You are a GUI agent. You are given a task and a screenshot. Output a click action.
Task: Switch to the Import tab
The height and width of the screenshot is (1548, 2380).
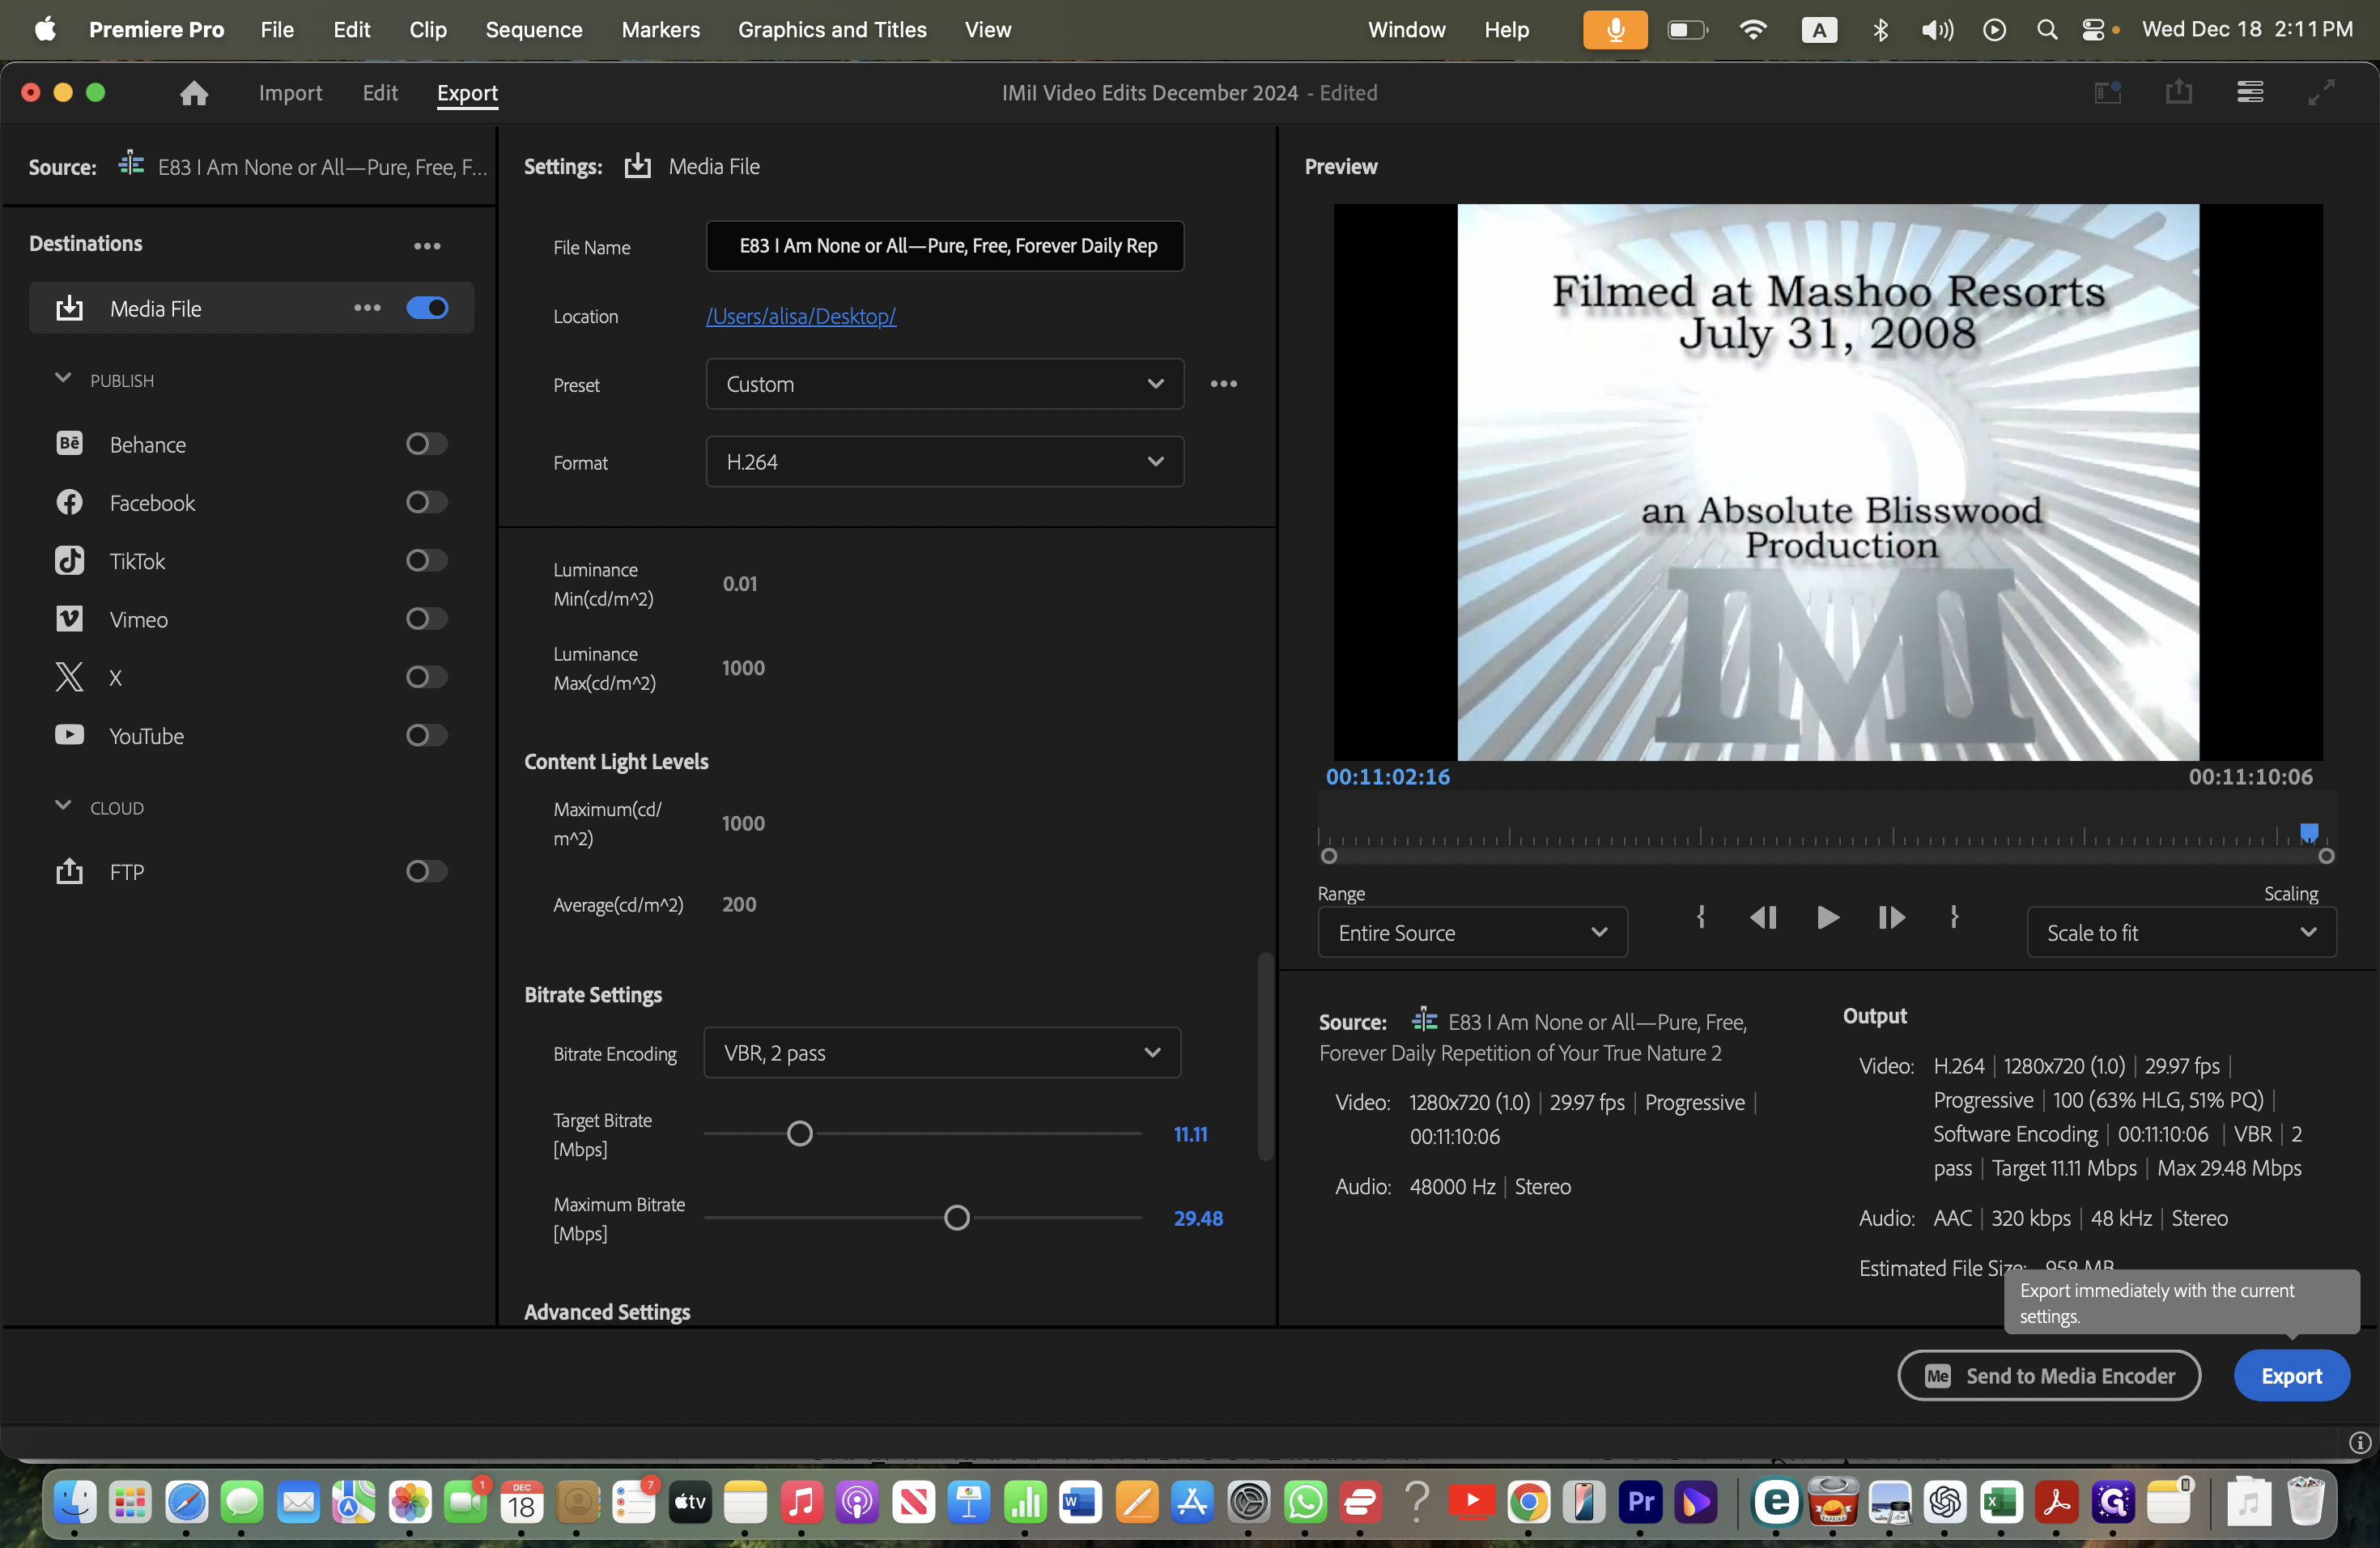[x=290, y=93]
